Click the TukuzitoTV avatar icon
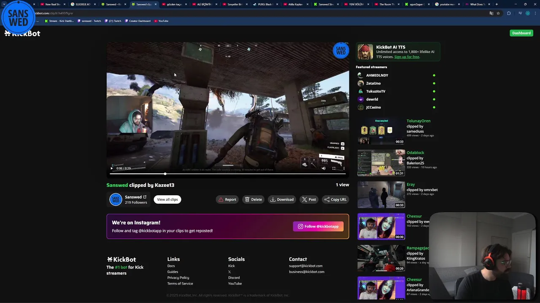Image resolution: width=540 pixels, height=303 pixels. 360,91
